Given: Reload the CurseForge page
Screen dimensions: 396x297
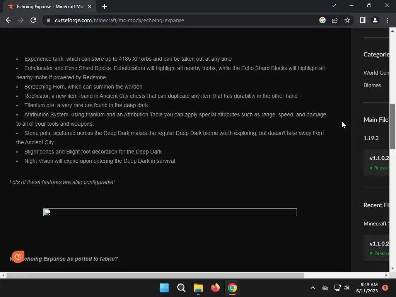Looking at the screenshot, I should [33, 20].
